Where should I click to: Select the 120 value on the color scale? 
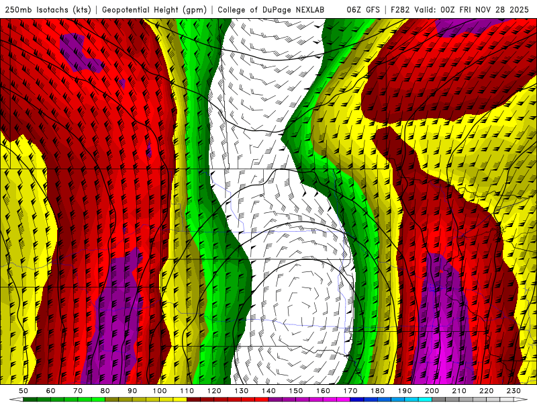(x=214, y=391)
